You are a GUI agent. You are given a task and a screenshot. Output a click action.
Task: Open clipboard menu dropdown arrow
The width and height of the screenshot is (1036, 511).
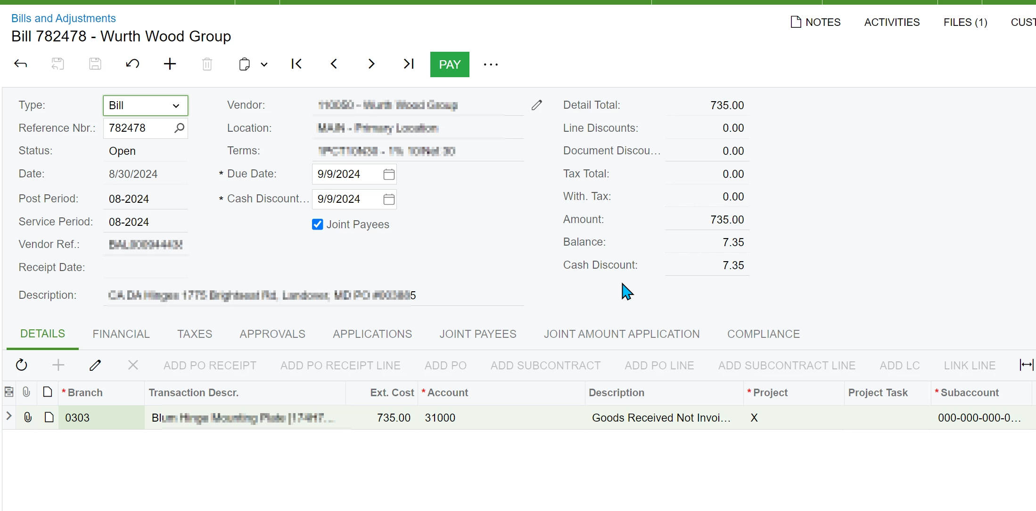coord(264,64)
